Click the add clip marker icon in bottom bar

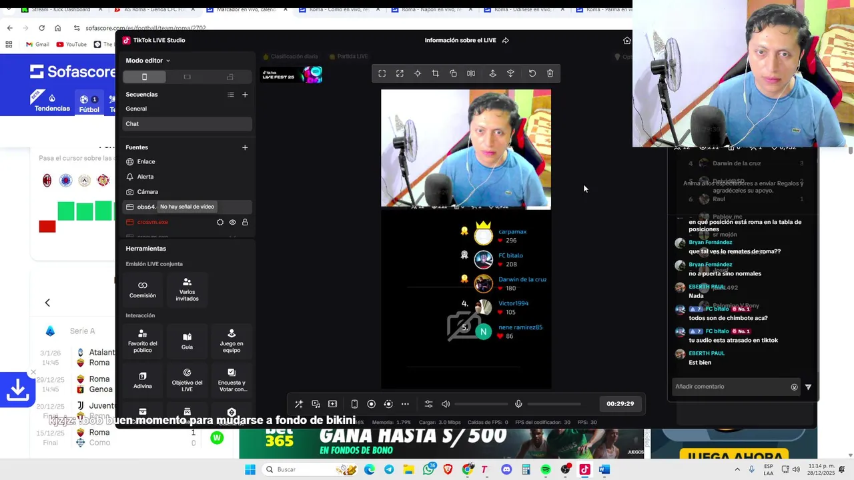(x=332, y=404)
